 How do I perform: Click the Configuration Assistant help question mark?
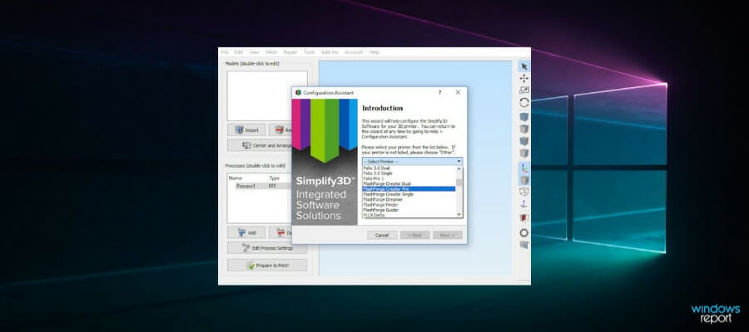coord(440,92)
